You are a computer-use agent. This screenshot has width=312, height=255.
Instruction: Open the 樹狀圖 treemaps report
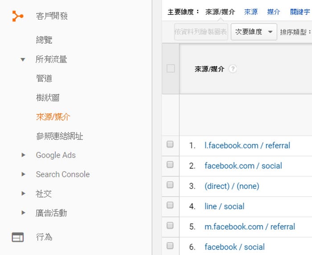[48, 98]
